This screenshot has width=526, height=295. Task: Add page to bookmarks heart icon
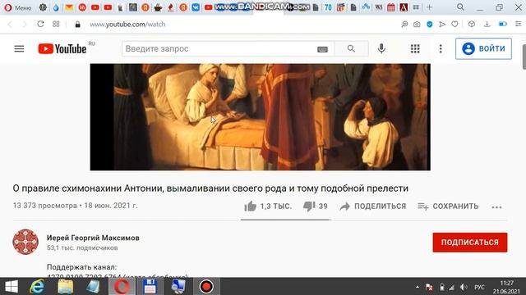click(x=454, y=24)
